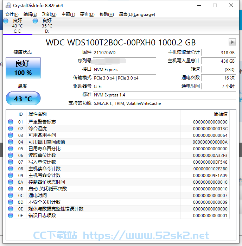This screenshot has height=246, width=242.
Task: Click the firmware field 211070WD
Action: pos(124,52)
